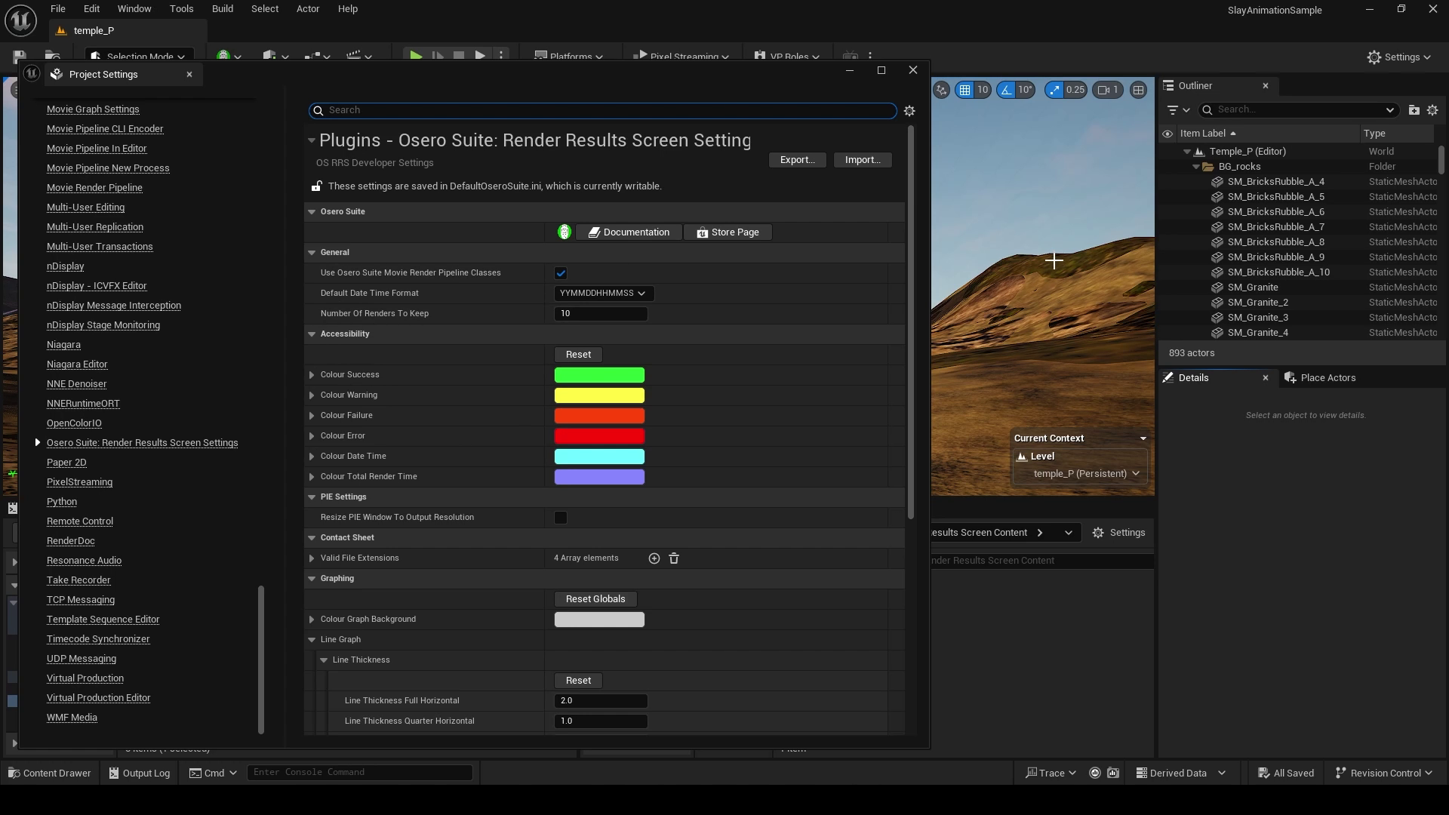Screen dimensions: 1449x815
Task: Click the Number Of Renders To Keep field
Action: click(x=601, y=314)
